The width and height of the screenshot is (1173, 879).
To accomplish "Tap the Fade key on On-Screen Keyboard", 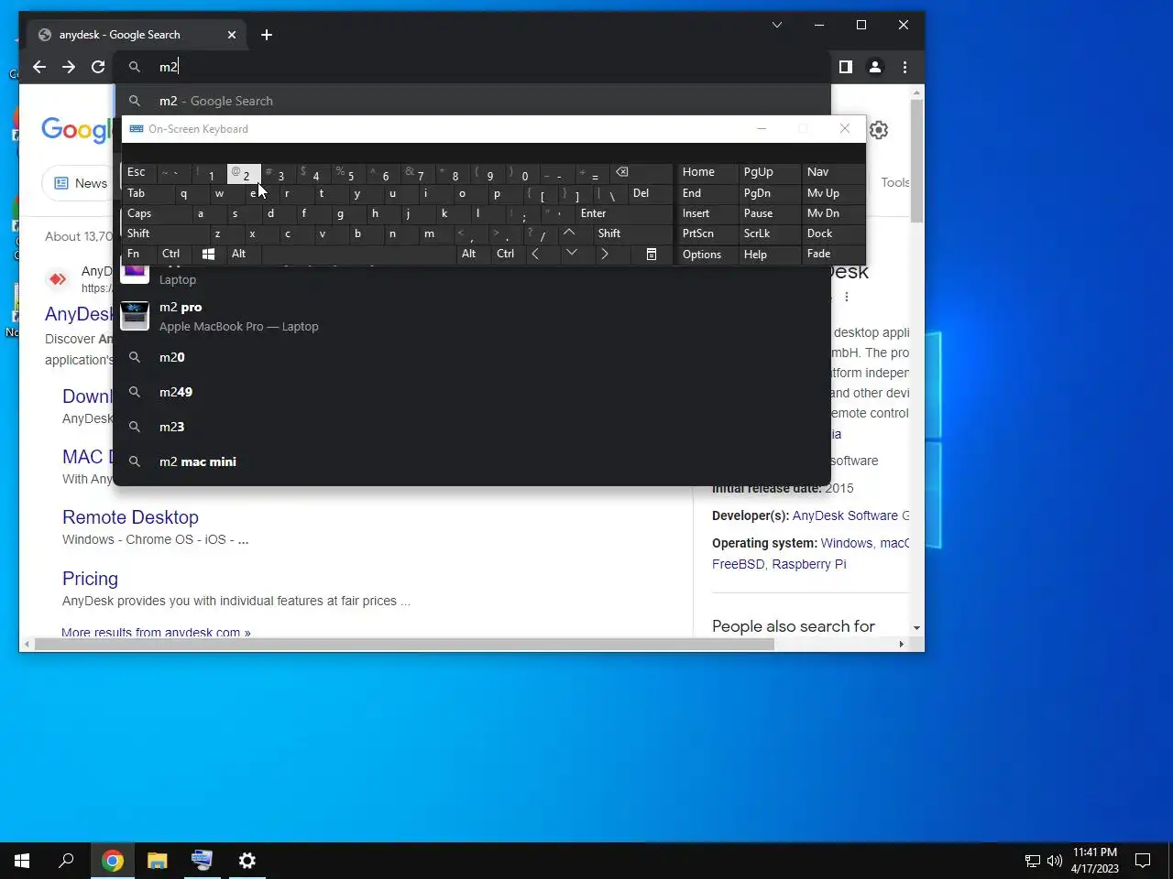I will [x=833, y=254].
